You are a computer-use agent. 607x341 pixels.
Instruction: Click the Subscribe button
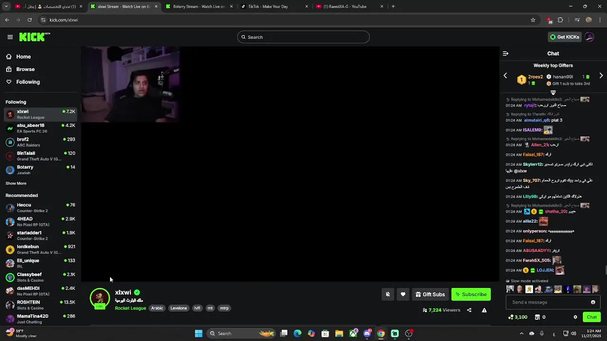pos(471,295)
